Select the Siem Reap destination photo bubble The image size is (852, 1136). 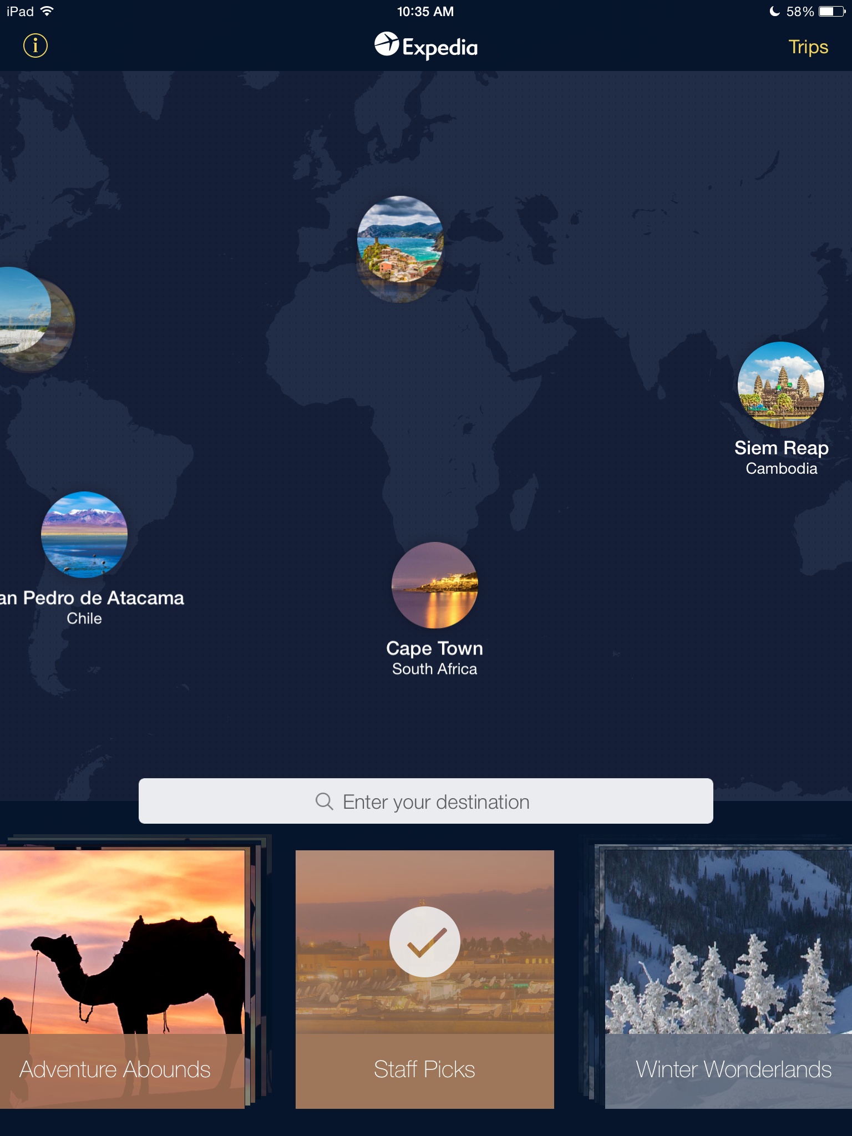[781, 385]
